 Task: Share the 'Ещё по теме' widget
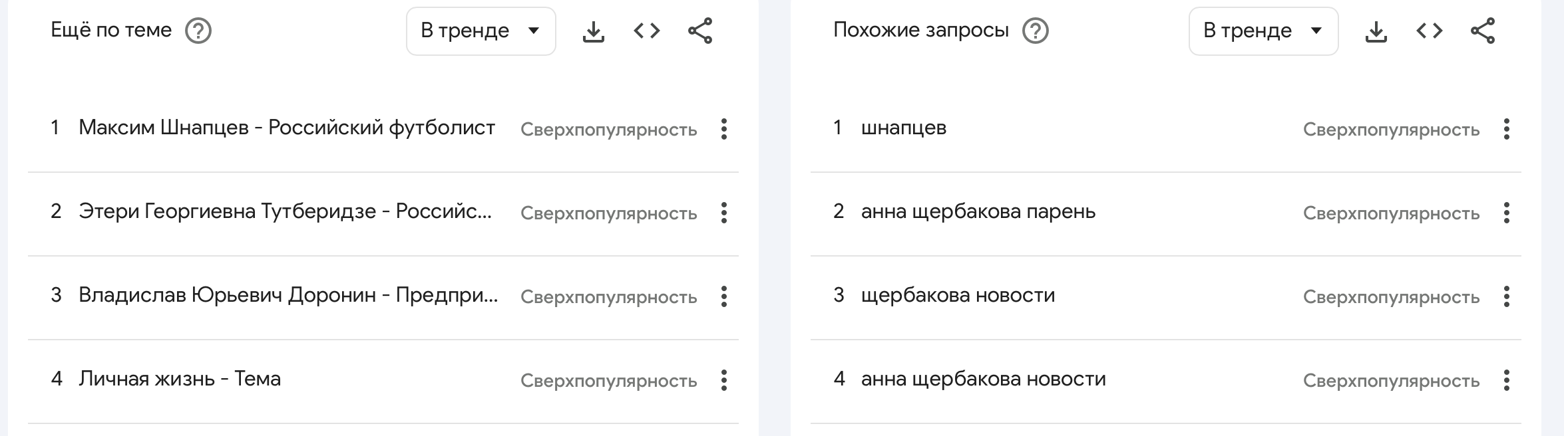point(700,31)
